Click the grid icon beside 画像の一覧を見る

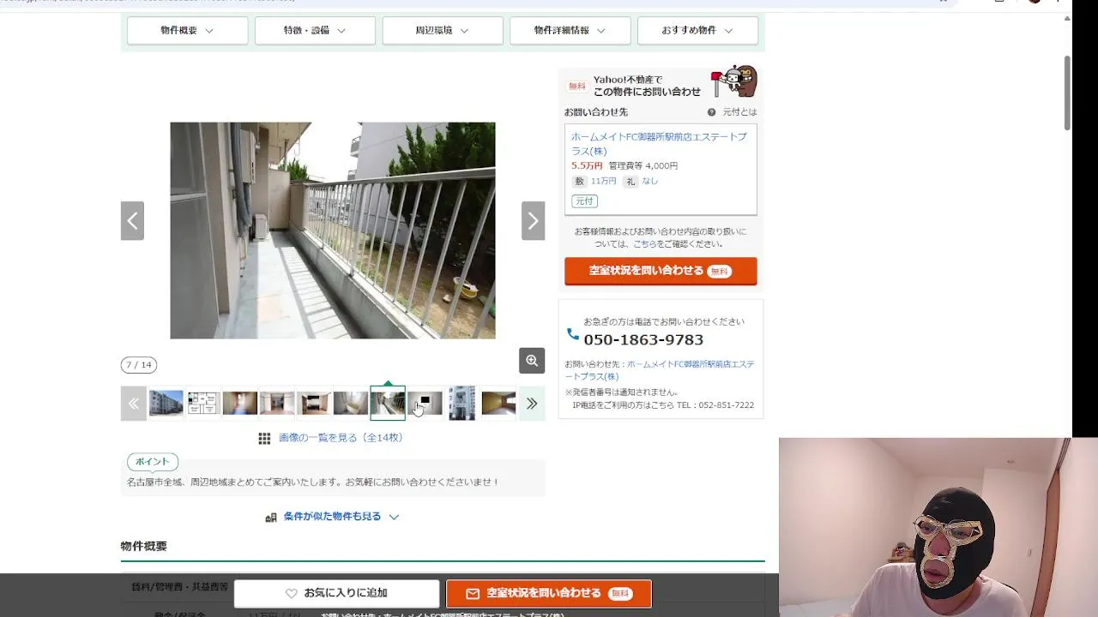coord(265,438)
